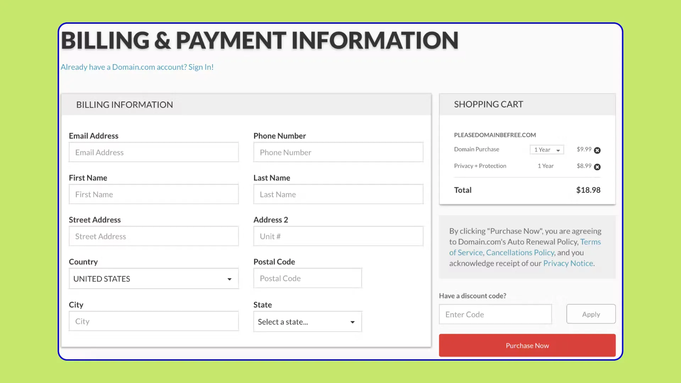
Task: Remove Privacy + Protection from cart
Action: [597, 167]
